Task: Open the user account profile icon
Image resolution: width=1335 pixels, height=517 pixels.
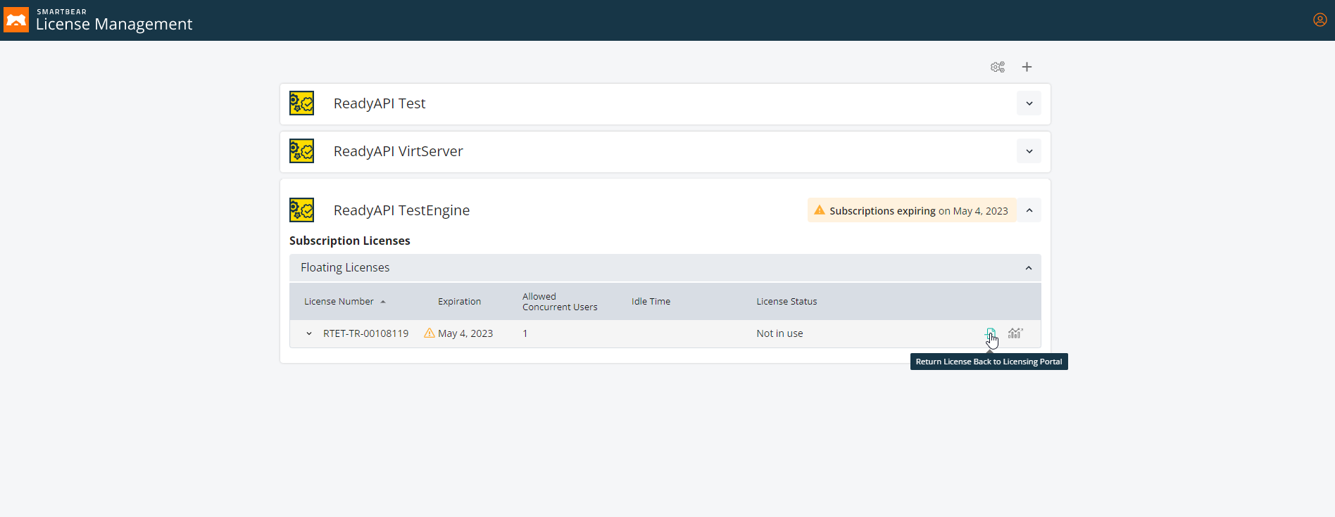Action: (1320, 20)
